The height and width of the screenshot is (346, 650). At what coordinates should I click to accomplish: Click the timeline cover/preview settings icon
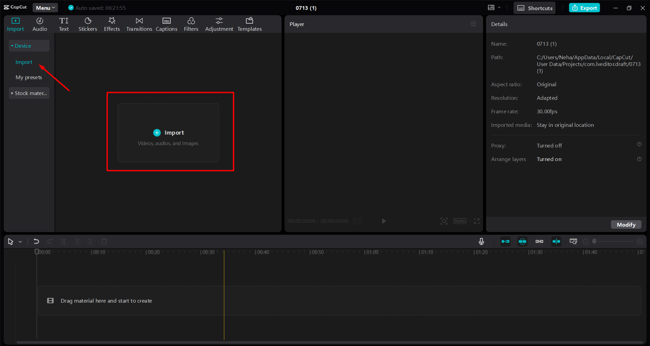click(573, 241)
